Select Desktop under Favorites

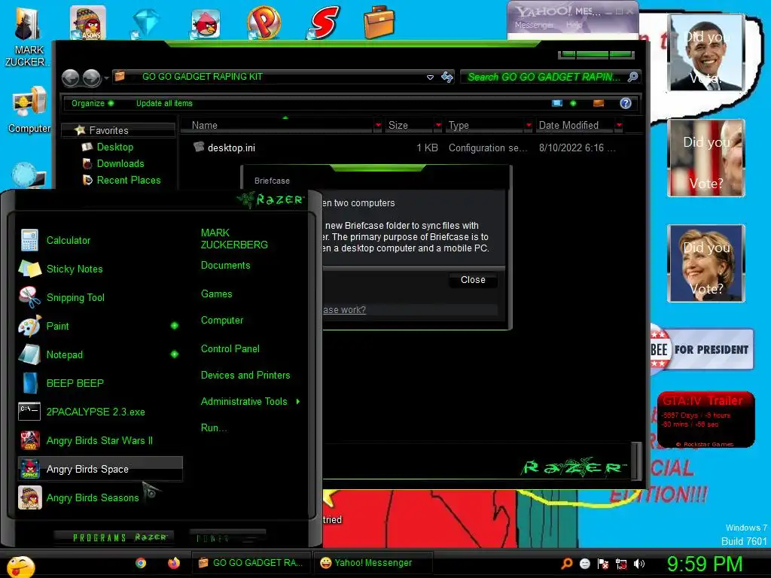coord(115,147)
